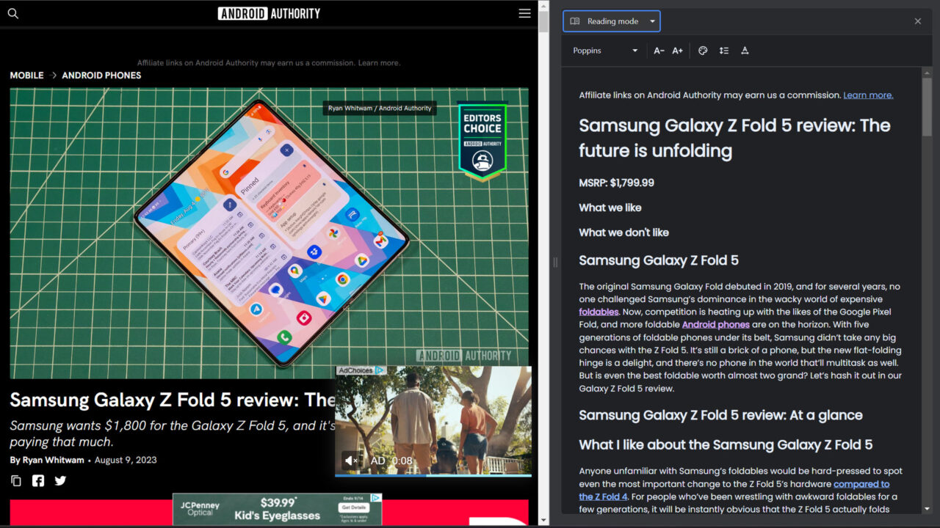Open search on Android Authority site
Image resolution: width=940 pixels, height=528 pixels.
12,13
